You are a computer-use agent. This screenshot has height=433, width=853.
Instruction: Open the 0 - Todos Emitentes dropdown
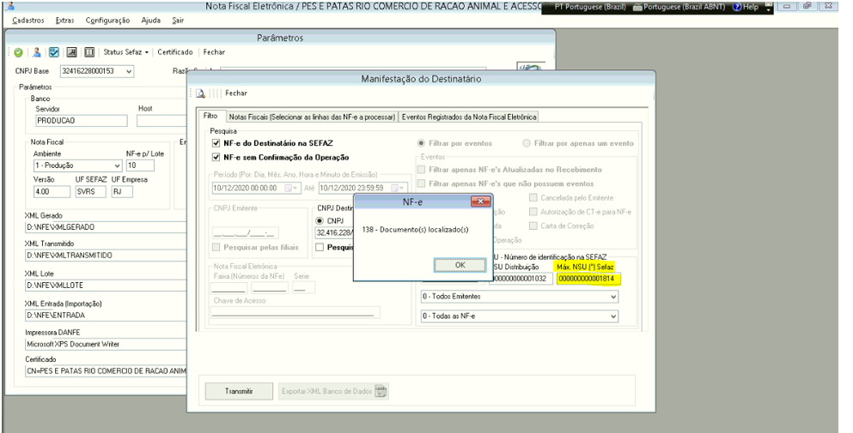coord(613,297)
